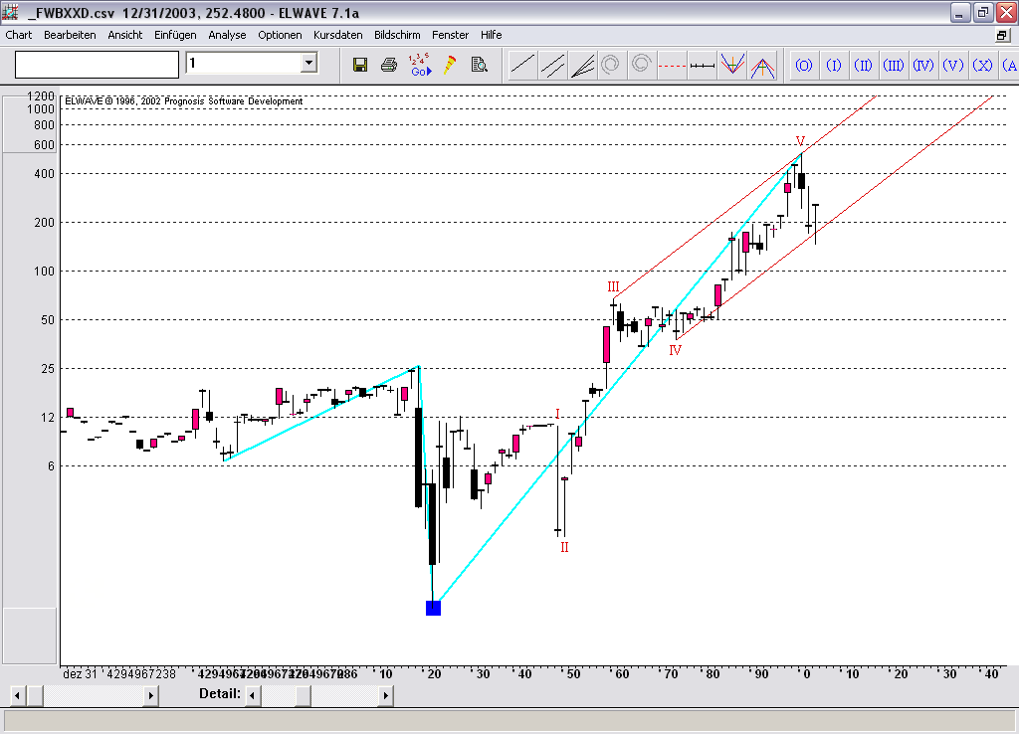1019x734 pixels.
Task: Open the Analyse menu
Action: 227,34
